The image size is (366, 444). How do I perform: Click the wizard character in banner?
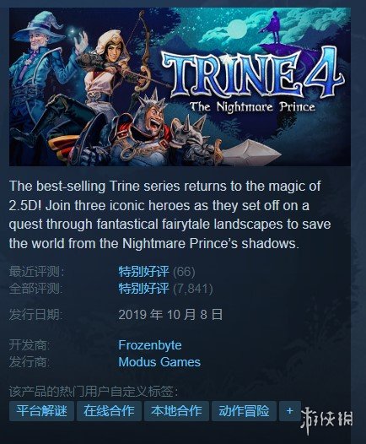click(x=40, y=77)
